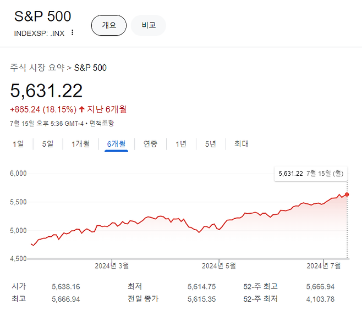Viewport: 362px width, 311px height.
Task: Choose the 연중 year-to-date tab
Action: pyautogui.click(x=150, y=144)
